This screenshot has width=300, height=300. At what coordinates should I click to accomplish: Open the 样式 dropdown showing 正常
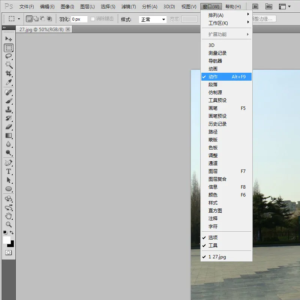point(153,19)
